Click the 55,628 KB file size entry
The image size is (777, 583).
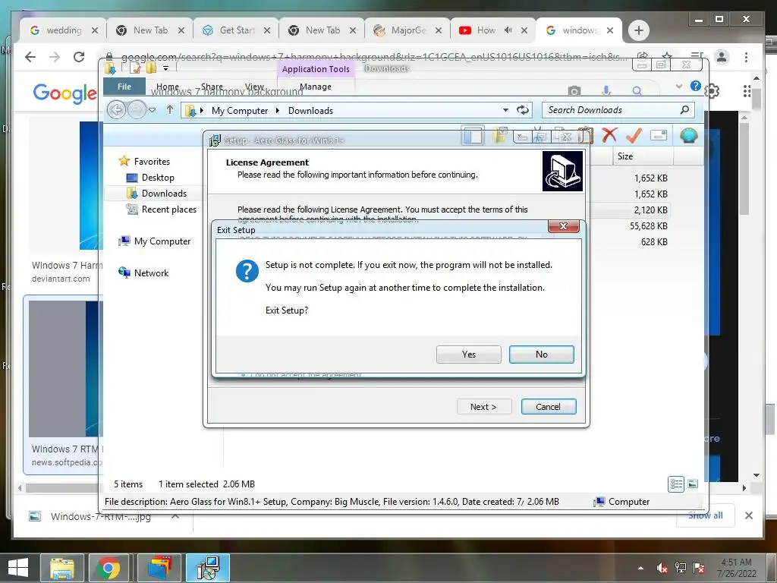(649, 226)
